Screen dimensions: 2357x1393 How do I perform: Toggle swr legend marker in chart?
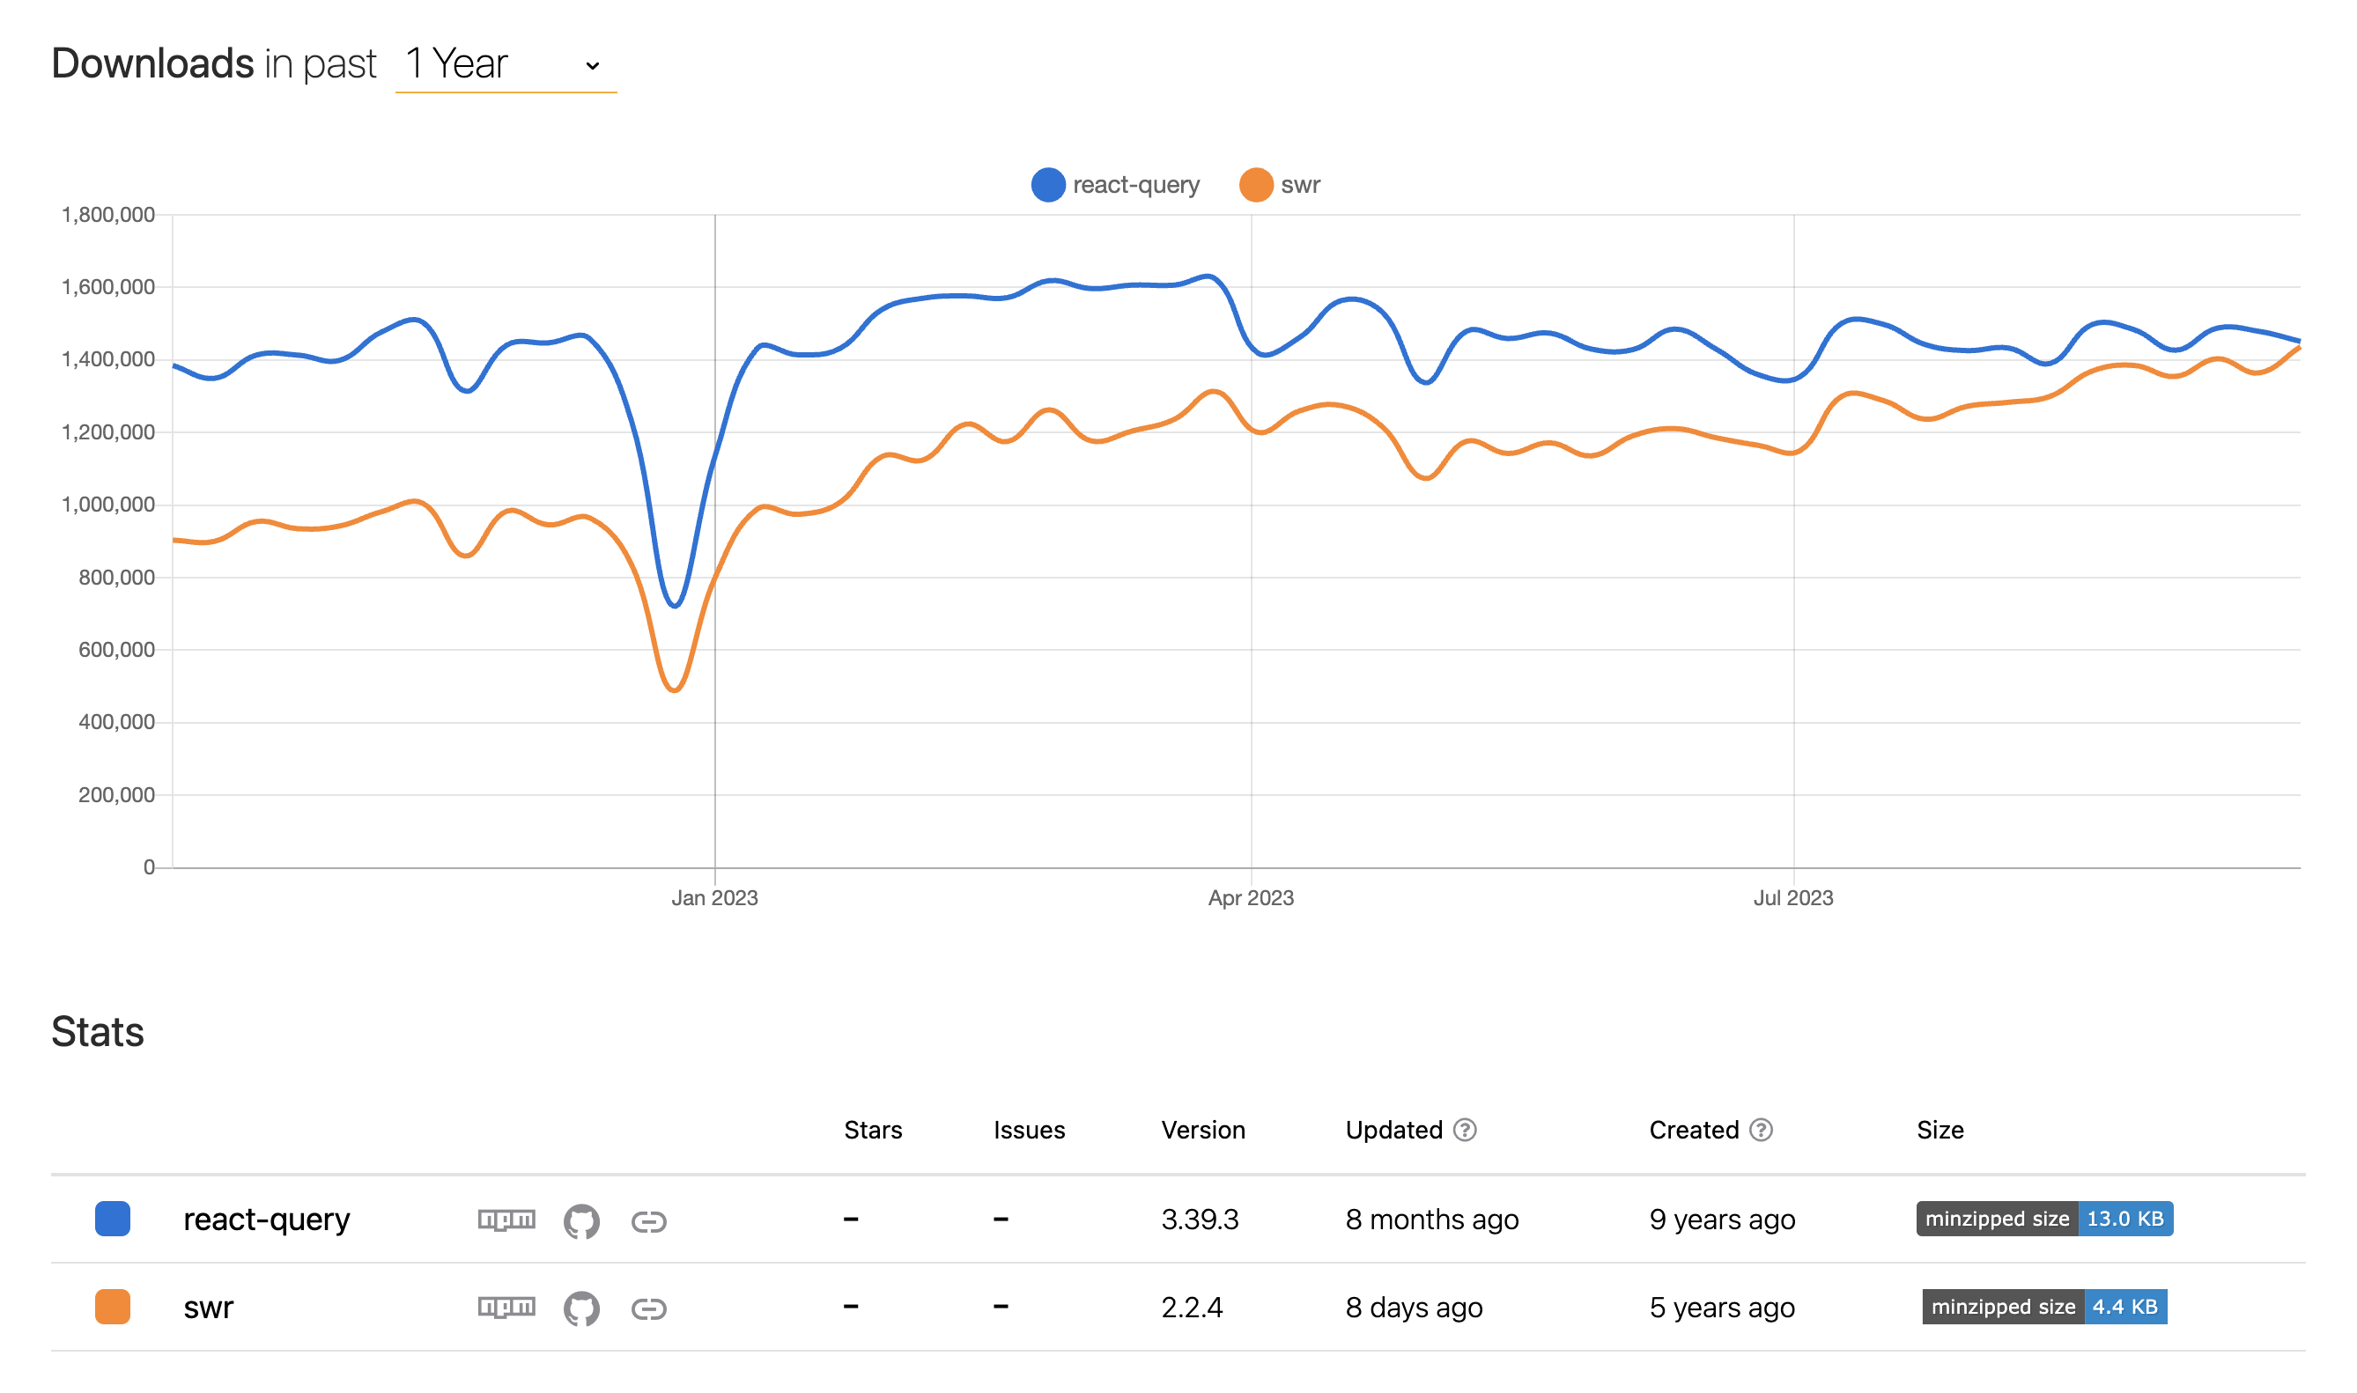[x=1255, y=185]
